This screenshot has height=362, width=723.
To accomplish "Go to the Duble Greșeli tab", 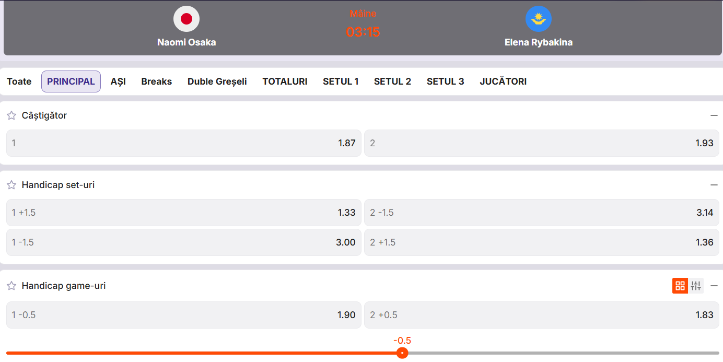I will pyautogui.click(x=217, y=81).
